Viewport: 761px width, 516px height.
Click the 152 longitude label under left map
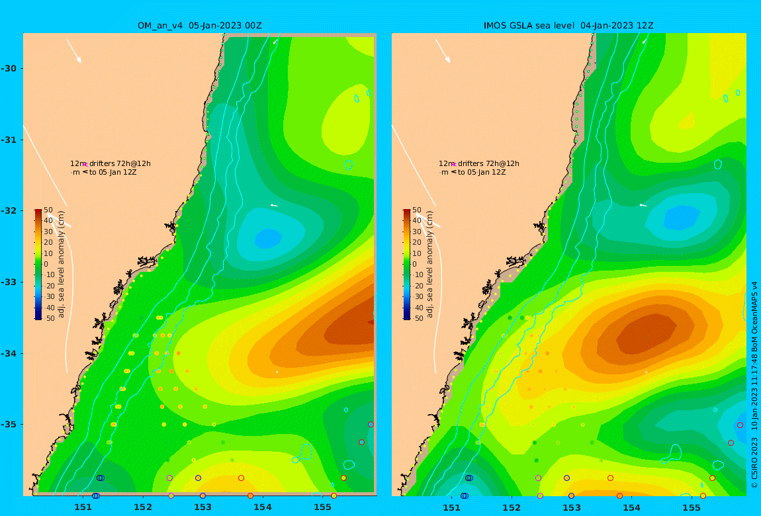click(143, 507)
